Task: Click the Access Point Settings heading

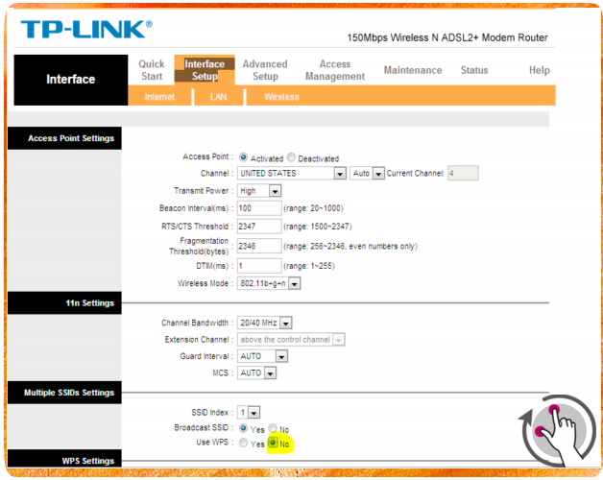Action: tap(64, 138)
